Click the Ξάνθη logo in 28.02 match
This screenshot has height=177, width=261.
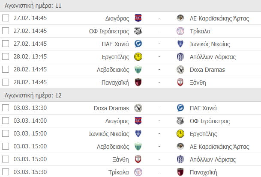click(180, 83)
